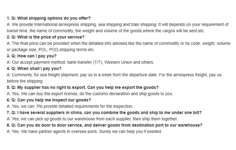Click the question about shipping options offered
This screenshot has height=150, width=236.
point(48,18)
